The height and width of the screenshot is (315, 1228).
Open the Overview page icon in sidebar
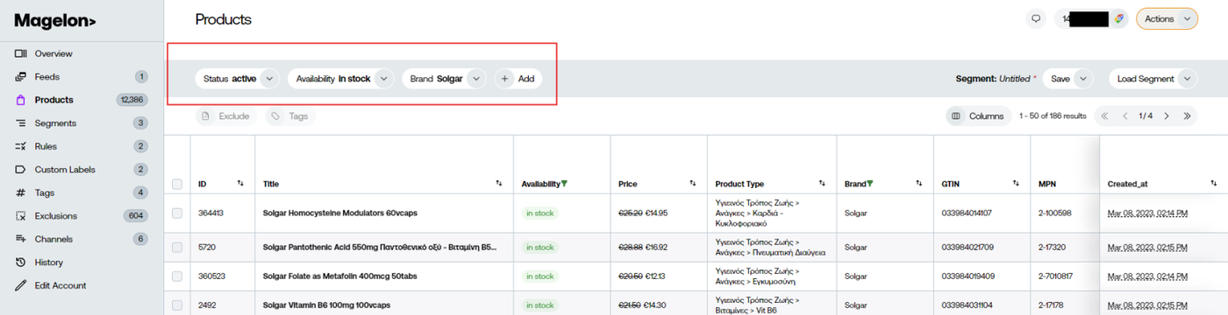(x=21, y=53)
